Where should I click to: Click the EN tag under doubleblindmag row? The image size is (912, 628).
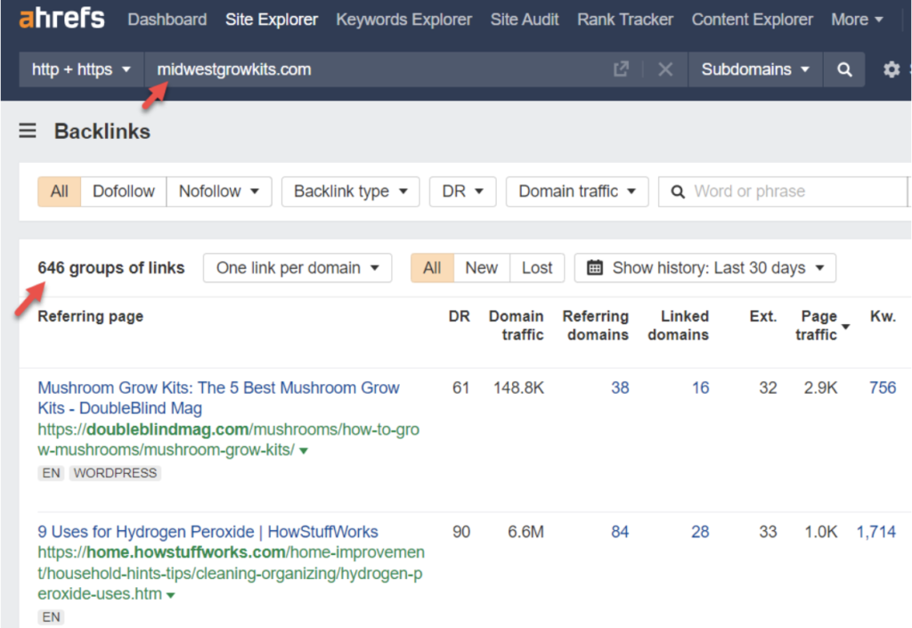[x=51, y=473]
